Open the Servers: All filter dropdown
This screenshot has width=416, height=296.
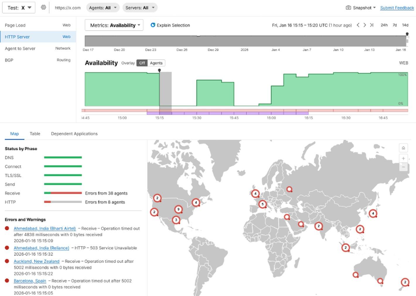click(140, 8)
